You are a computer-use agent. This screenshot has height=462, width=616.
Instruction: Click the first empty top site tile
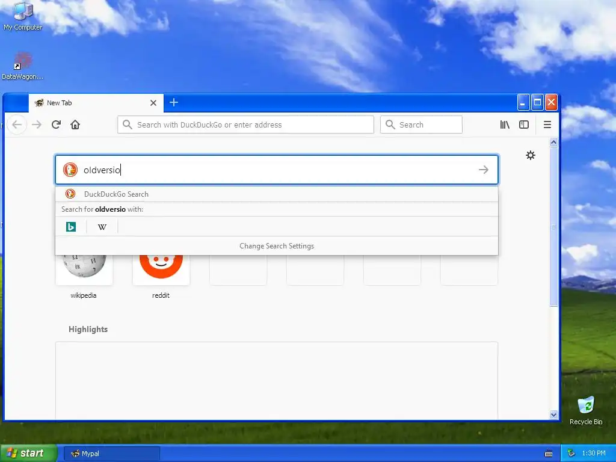point(238,269)
